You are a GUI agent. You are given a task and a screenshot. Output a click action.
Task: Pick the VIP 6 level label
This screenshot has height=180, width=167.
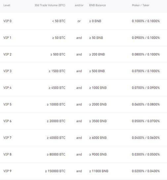pos(8,121)
